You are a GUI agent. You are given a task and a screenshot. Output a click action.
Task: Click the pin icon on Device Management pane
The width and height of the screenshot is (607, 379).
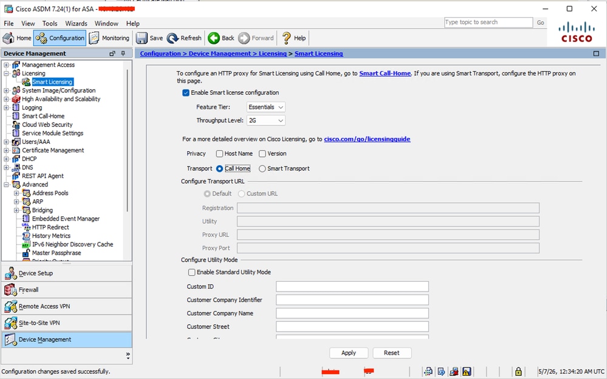click(x=123, y=53)
